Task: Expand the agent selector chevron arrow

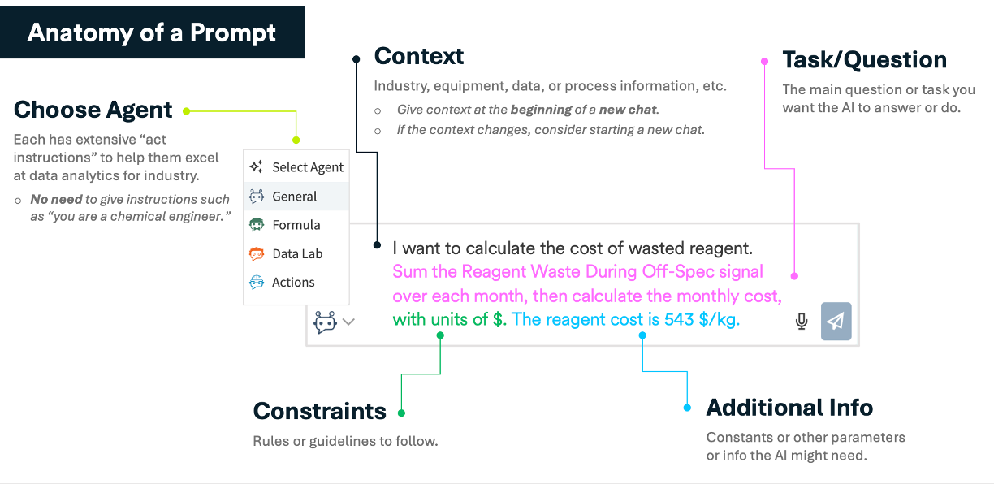Action: tap(349, 322)
